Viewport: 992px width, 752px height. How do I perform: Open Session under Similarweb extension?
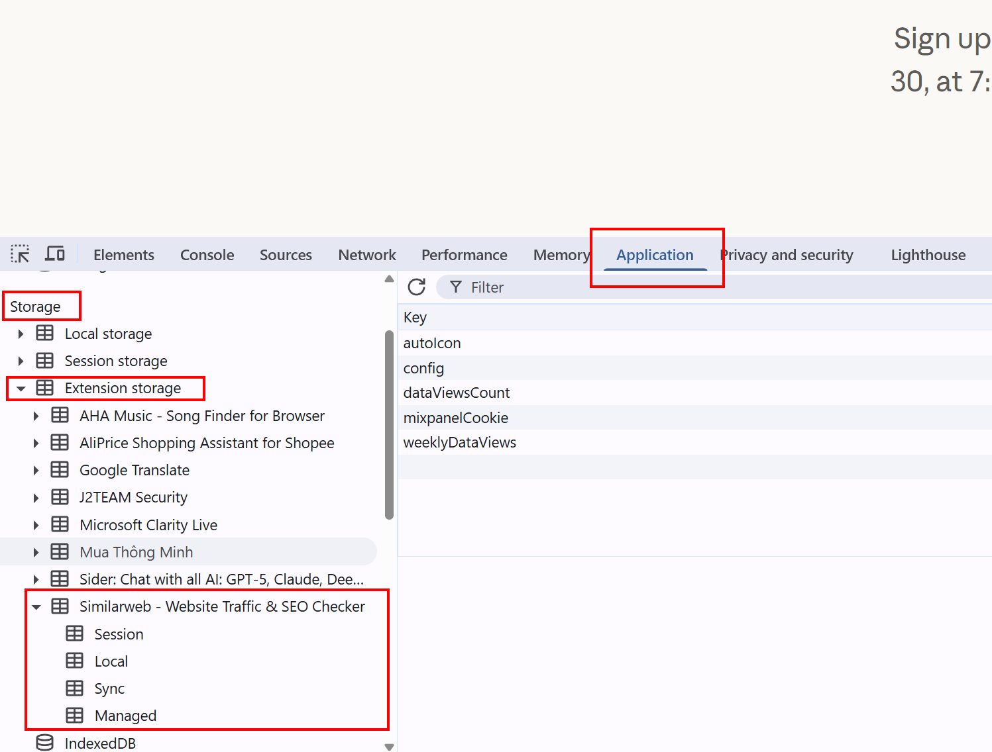click(119, 634)
